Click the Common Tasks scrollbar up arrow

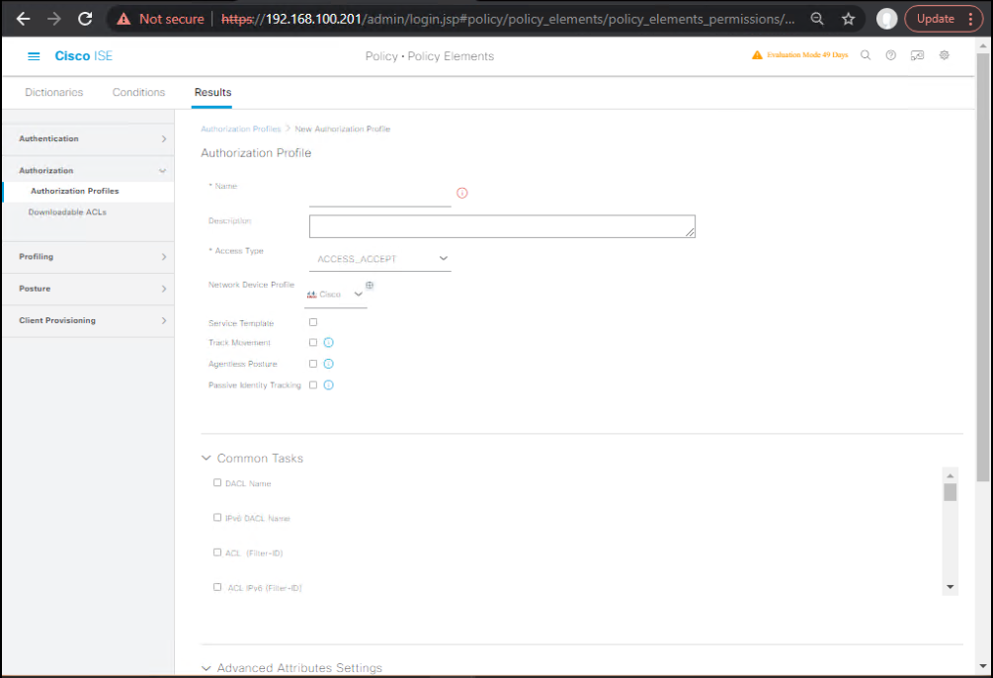tap(950, 475)
